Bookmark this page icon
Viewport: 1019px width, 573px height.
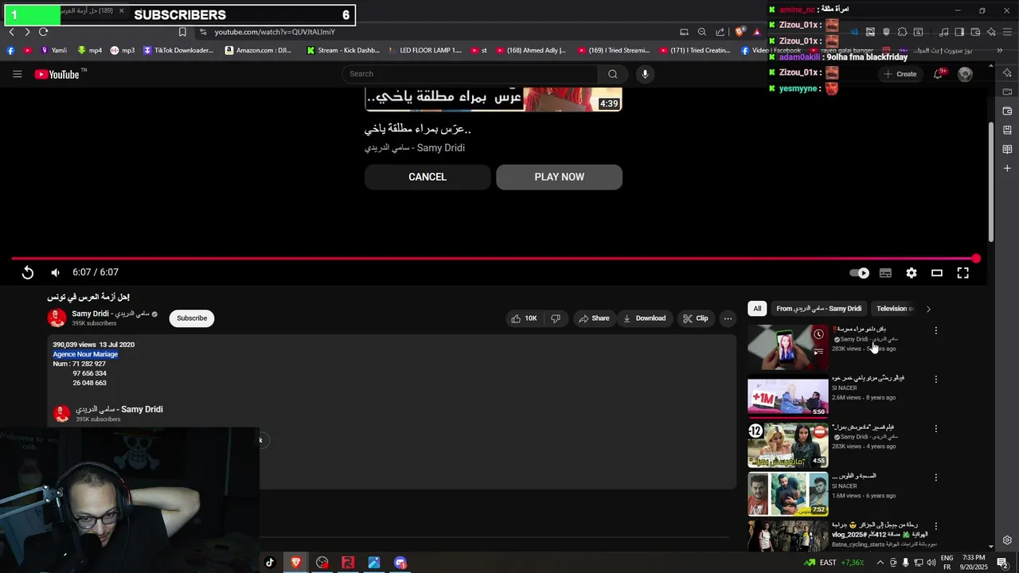(182, 32)
